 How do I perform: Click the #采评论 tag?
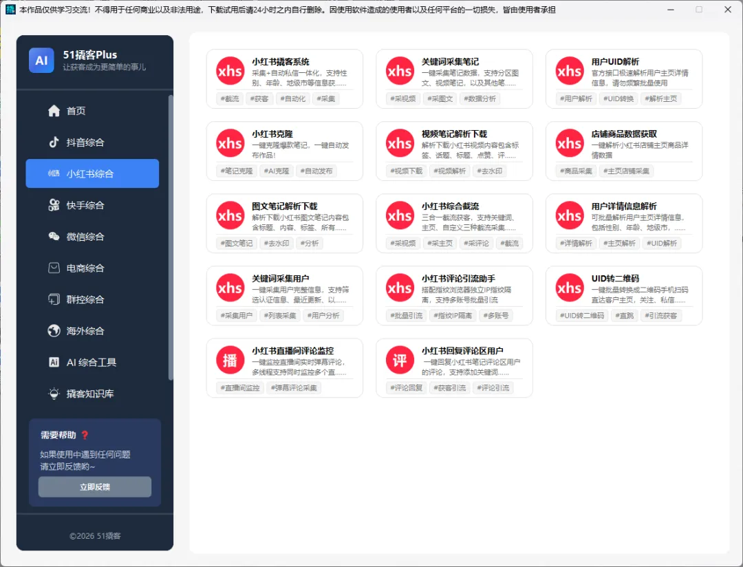476,243
